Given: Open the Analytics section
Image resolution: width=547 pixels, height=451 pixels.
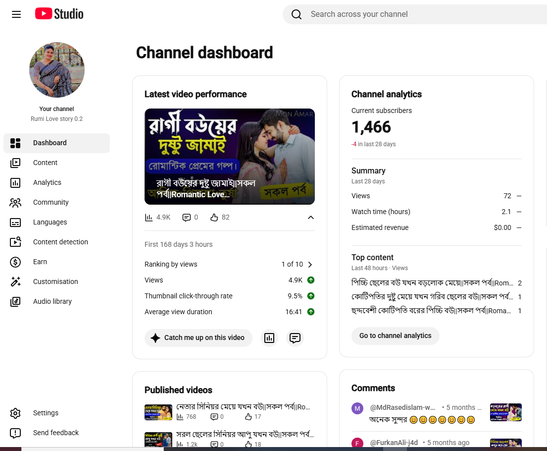Looking at the screenshot, I should [x=56, y=183].
